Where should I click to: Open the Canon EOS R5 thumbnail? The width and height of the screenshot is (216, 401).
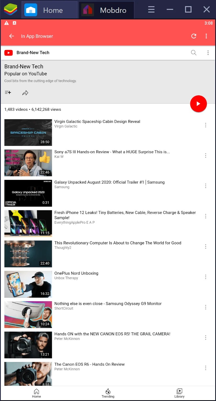click(x=28, y=345)
